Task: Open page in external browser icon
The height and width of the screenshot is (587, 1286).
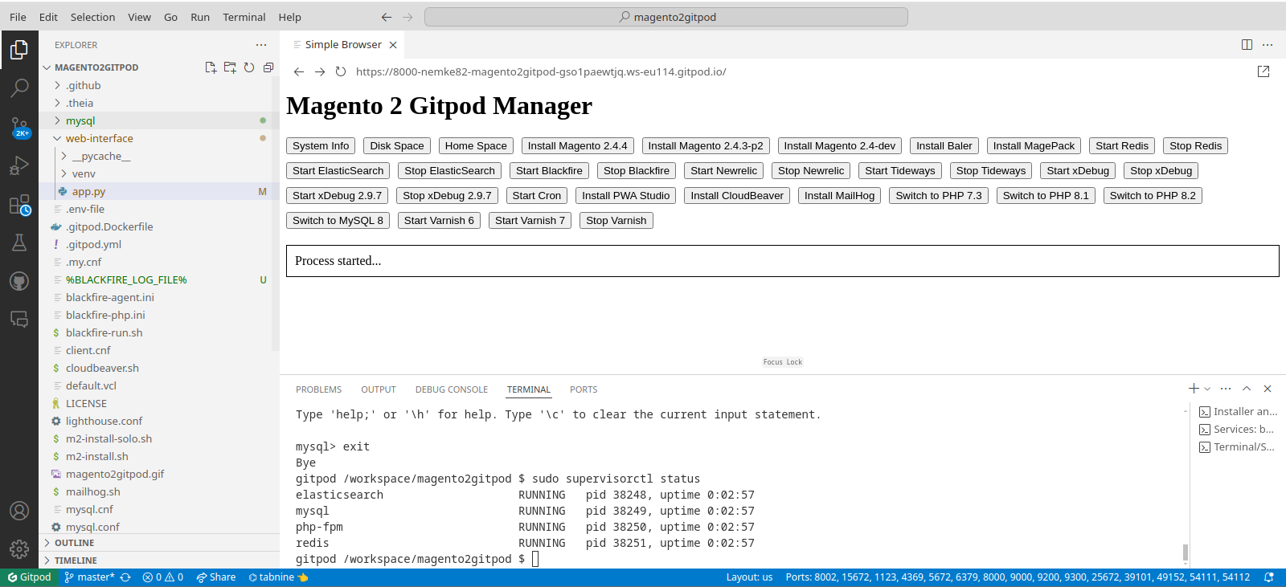Action: point(1263,71)
